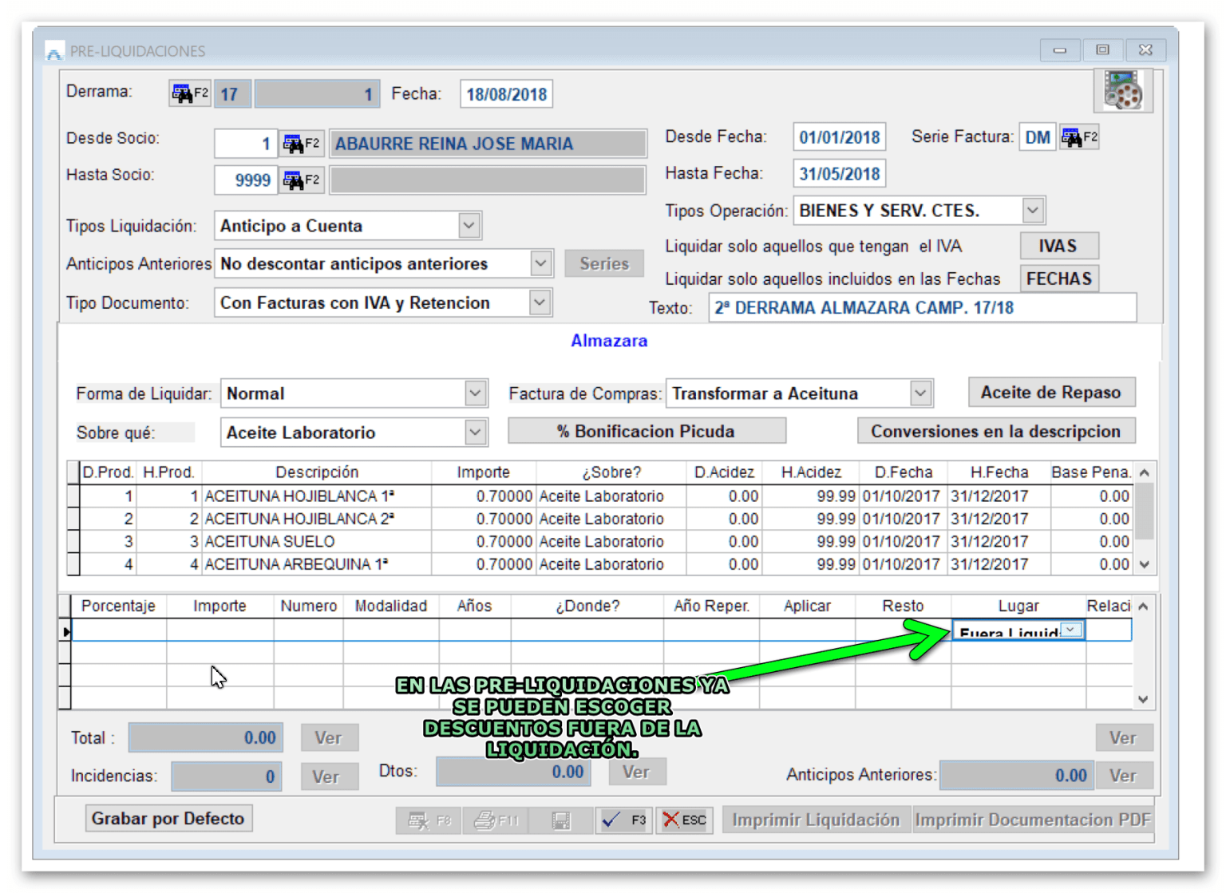Image resolution: width=1226 pixels, height=893 pixels.
Task: Click the floppy disk save icon
Action: coord(561,820)
